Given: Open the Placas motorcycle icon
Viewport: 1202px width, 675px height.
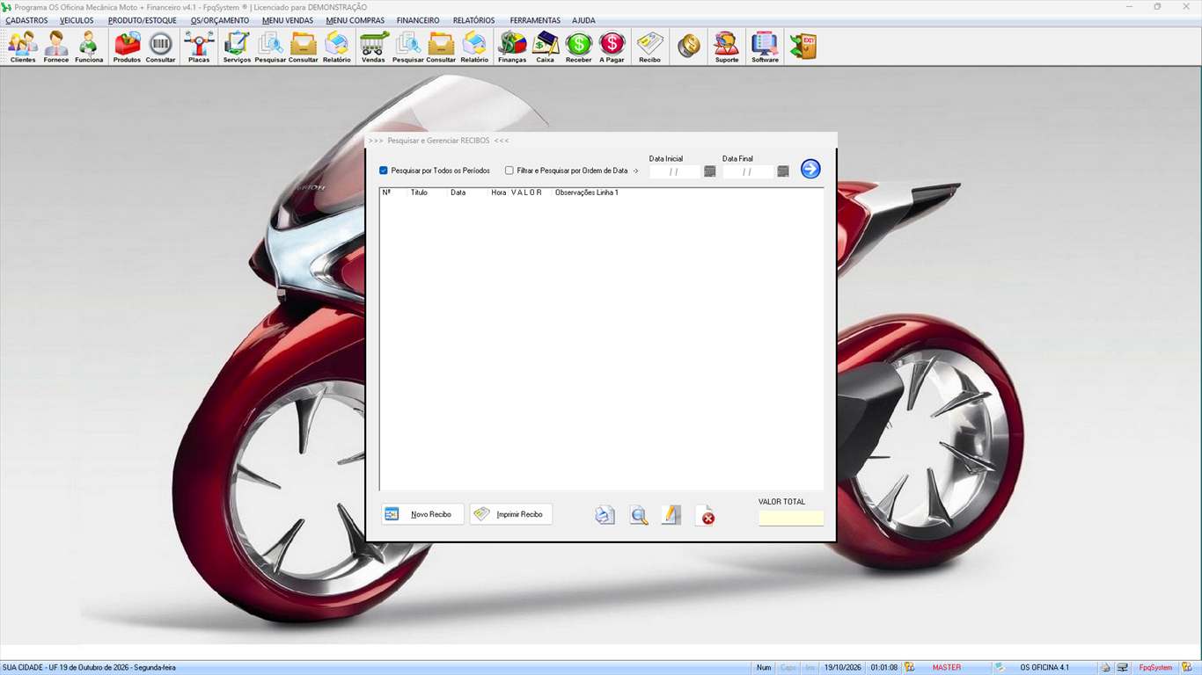Looking at the screenshot, I should (199, 47).
